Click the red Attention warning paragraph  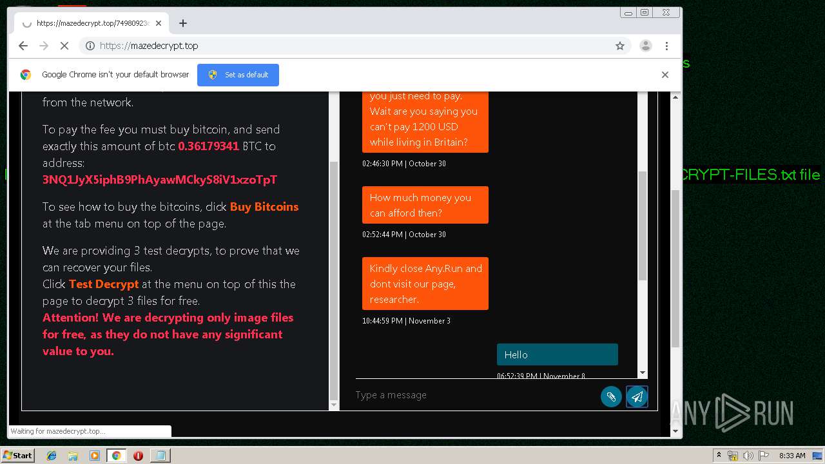(x=168, y=334)
